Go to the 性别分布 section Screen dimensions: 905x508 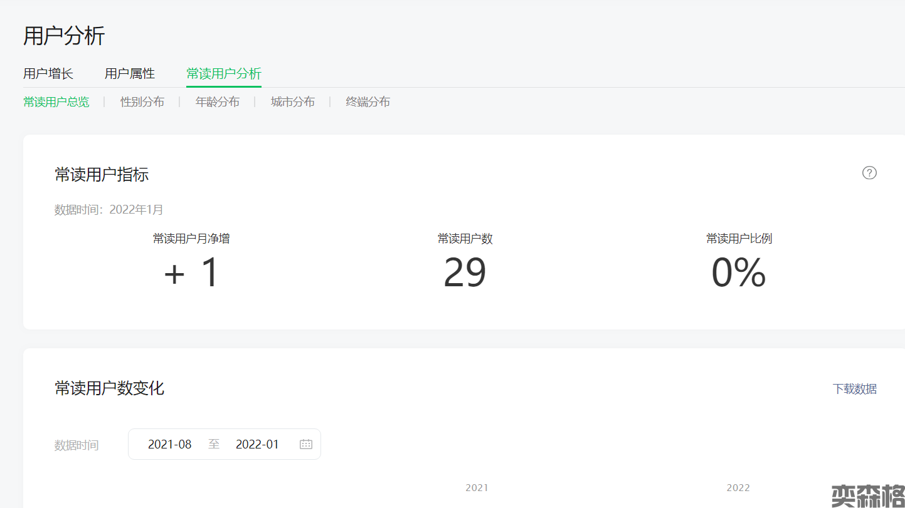142,102
